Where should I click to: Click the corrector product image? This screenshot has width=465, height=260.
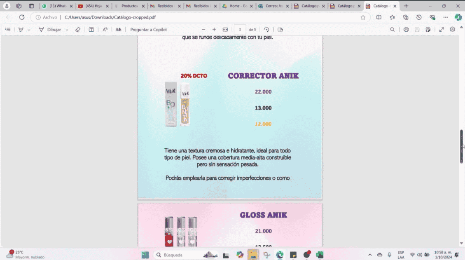178,105
